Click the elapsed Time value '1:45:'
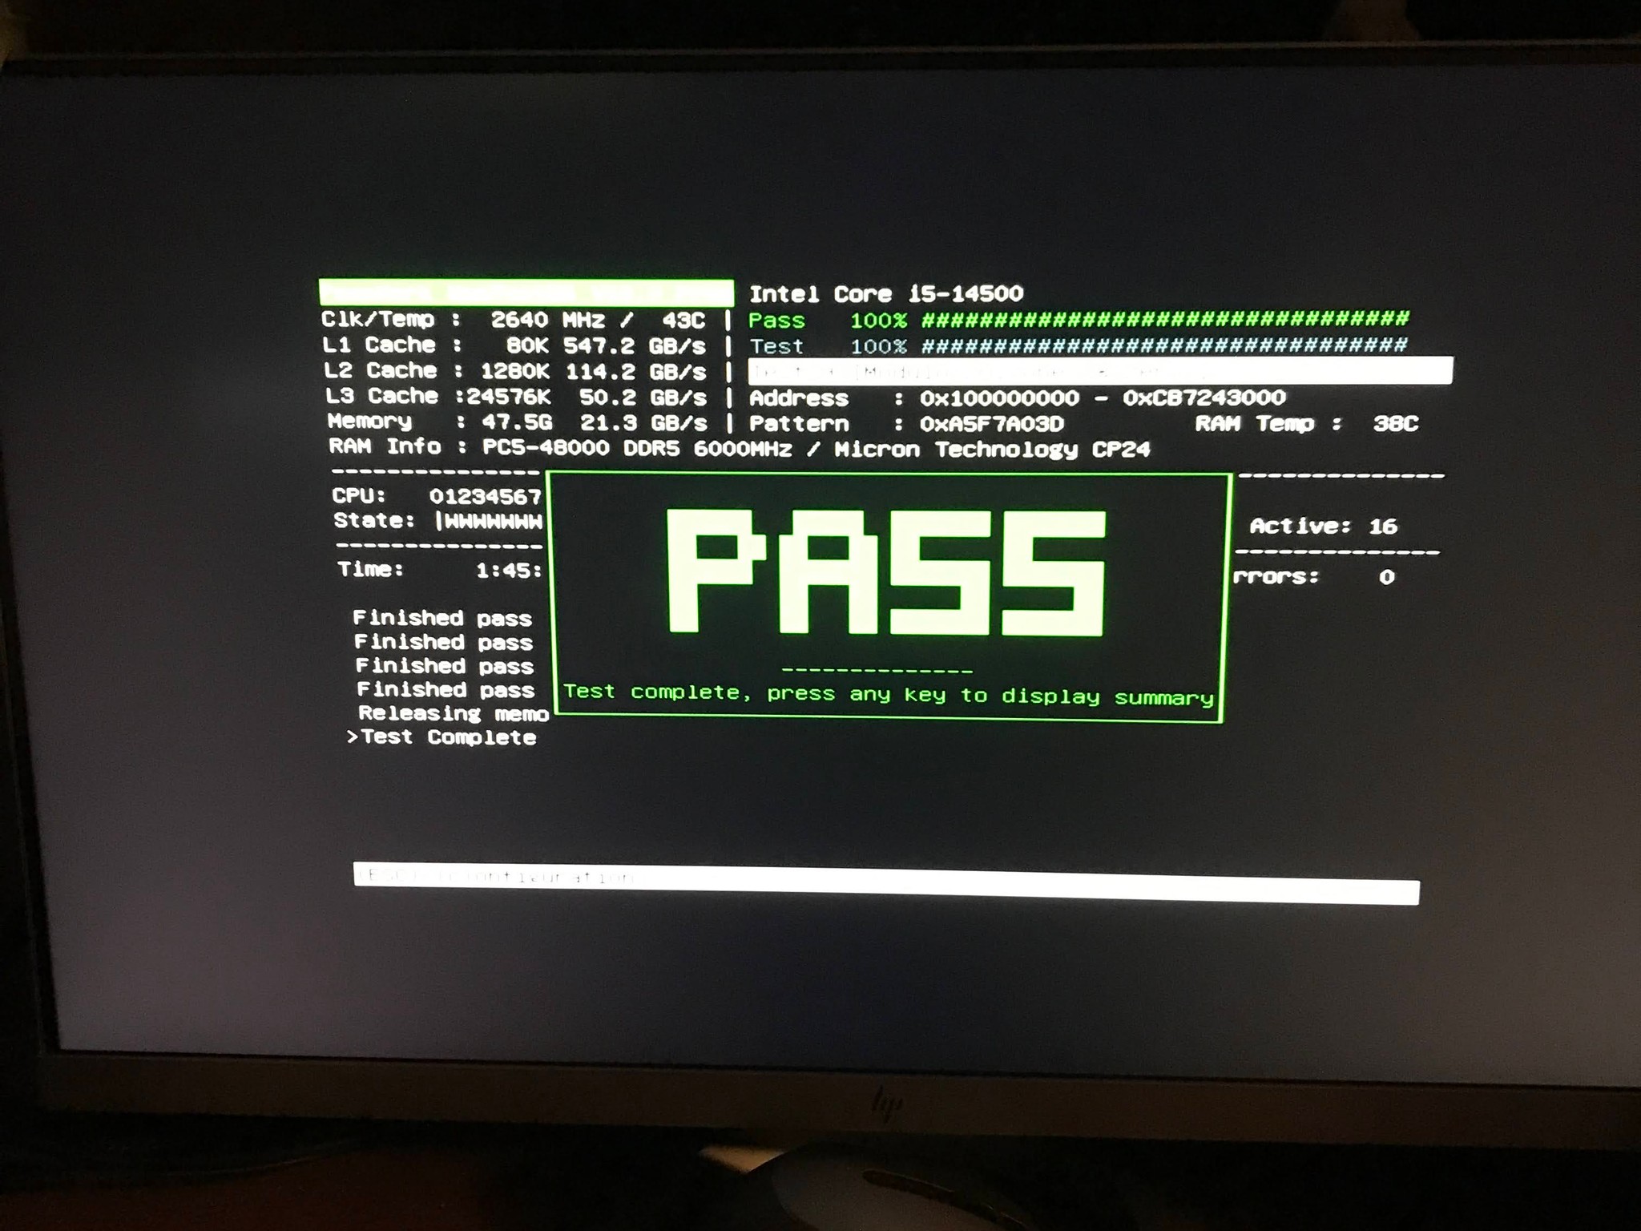The image size is (1641, 1231). tap(510, 571)
